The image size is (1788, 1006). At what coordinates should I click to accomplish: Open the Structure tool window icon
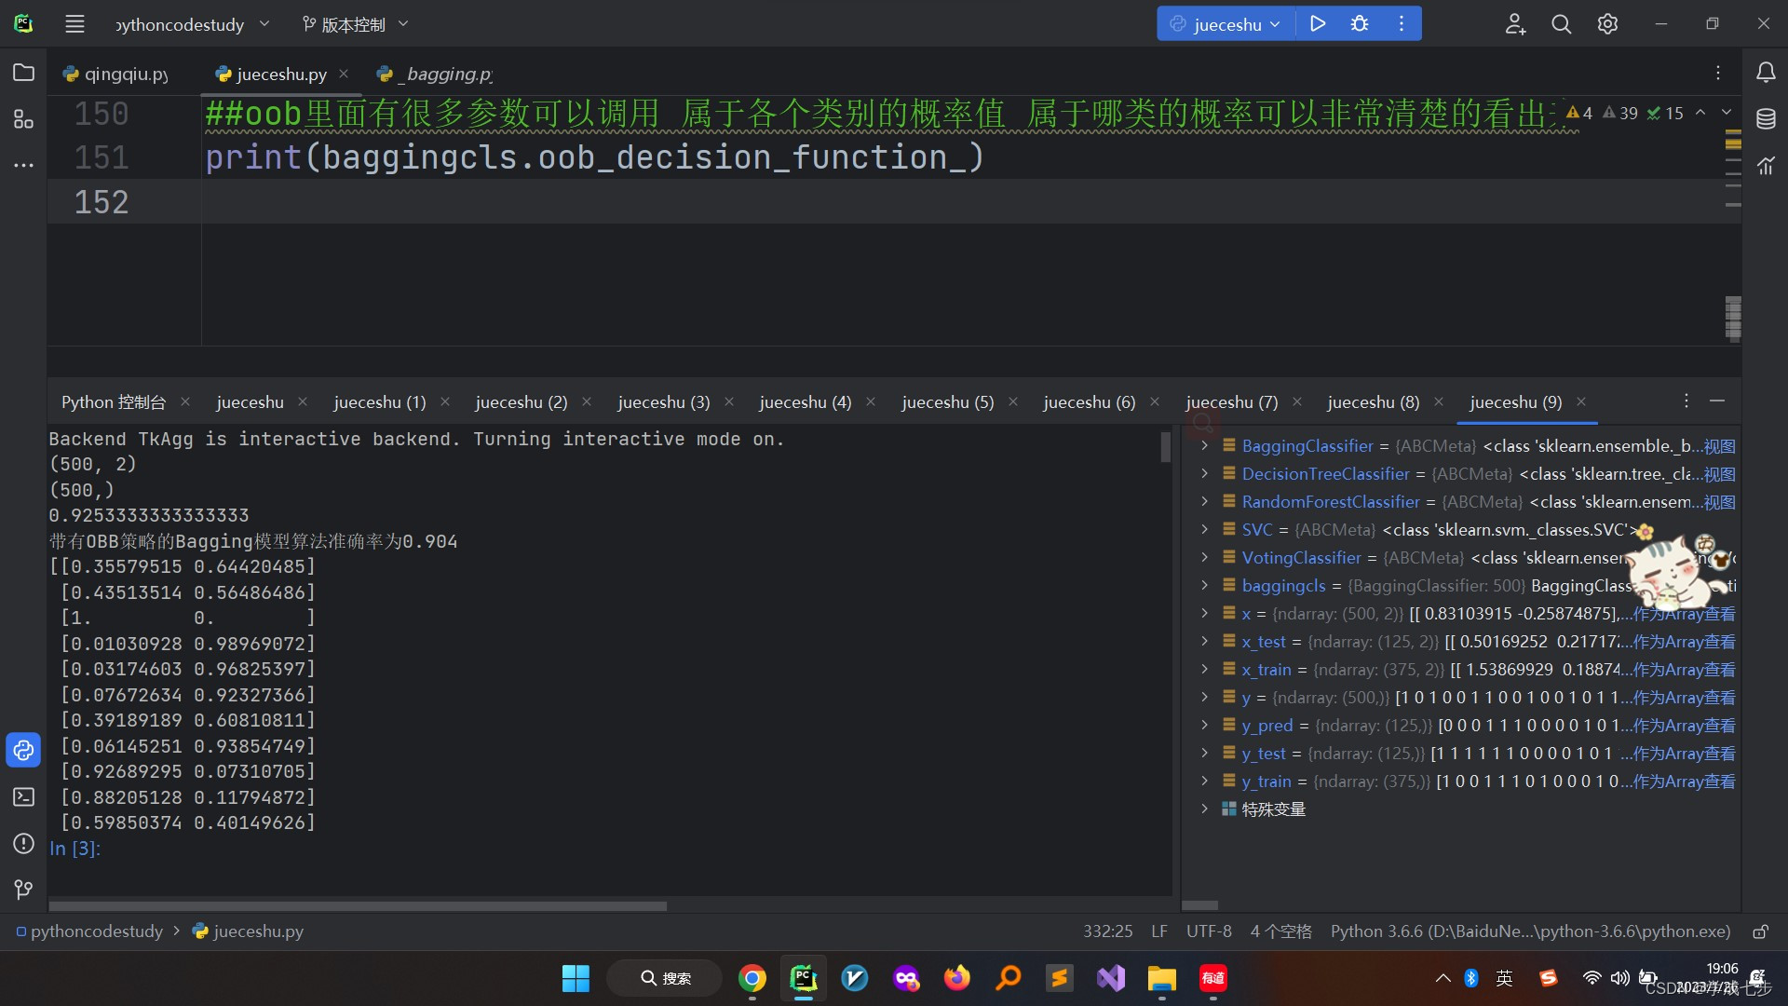(23, 119)
